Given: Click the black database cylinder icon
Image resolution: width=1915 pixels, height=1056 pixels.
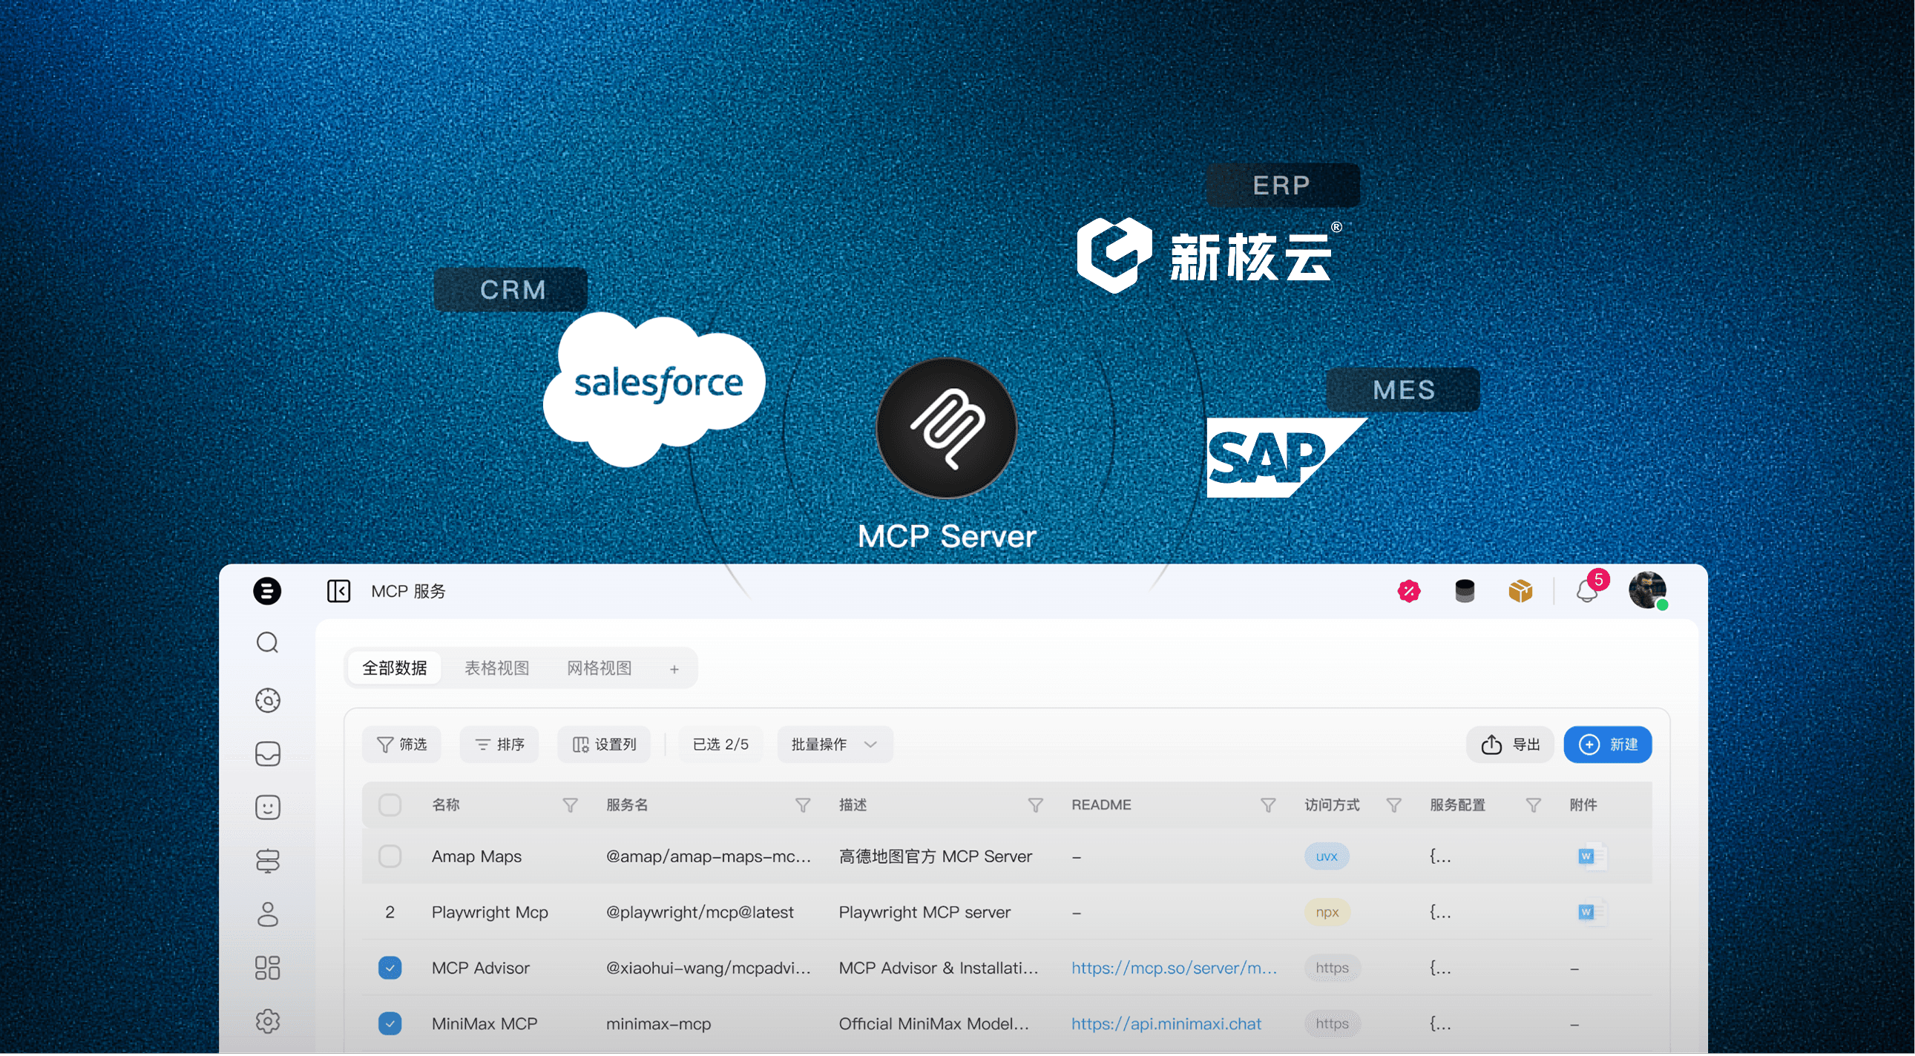Looking at the screenshot, I should coord(1465,592).
